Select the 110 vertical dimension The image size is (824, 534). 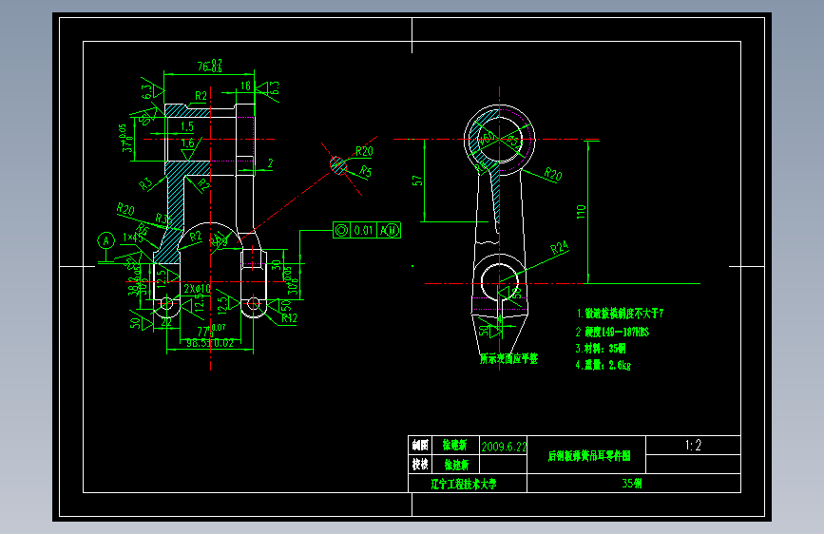581,212
